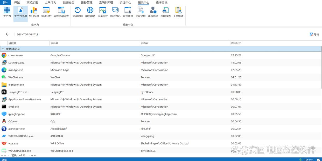322x161 pixels.
Task: Collapse the 类型: 未定义 group
Action: coord(3,49)
